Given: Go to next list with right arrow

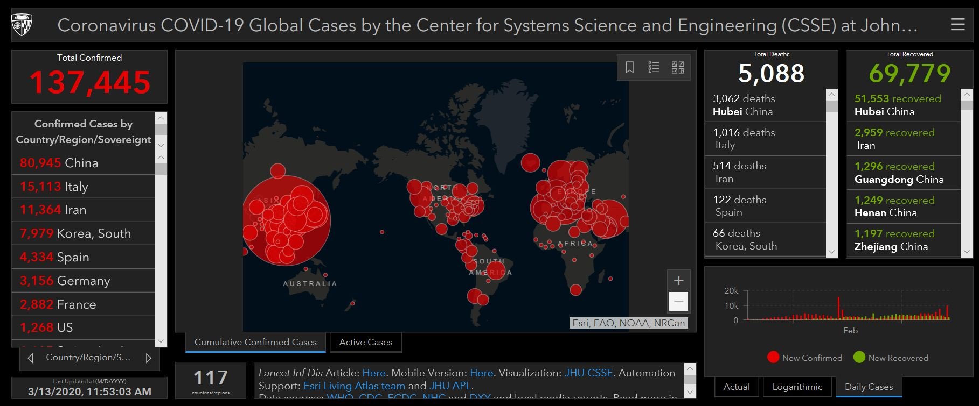Looking at the screenshot, I should [148, 358].
